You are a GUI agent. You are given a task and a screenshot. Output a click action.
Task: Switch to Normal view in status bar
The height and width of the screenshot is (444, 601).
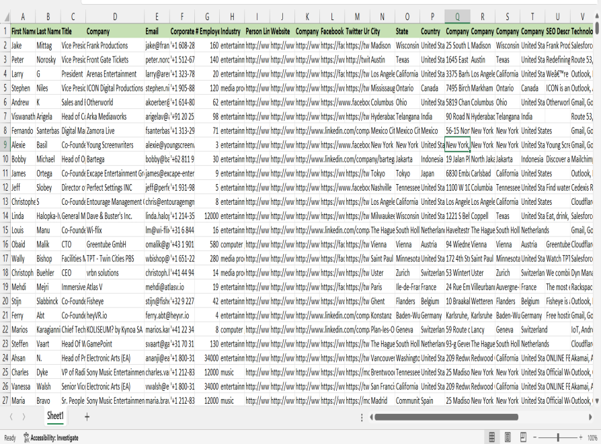pos(492,437)
